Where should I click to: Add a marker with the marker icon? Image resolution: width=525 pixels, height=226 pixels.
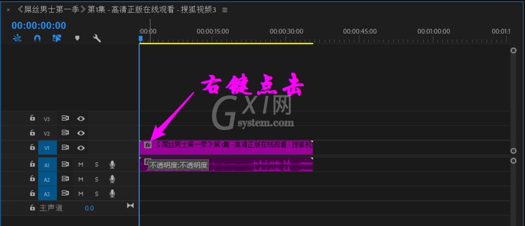[x=77, y=38]
